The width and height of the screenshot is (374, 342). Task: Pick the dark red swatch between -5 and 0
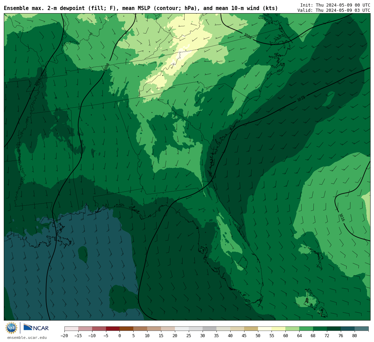coord(113,329)
